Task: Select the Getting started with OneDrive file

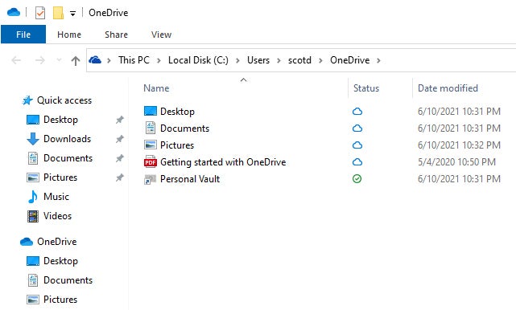Action: click(223, 162)
